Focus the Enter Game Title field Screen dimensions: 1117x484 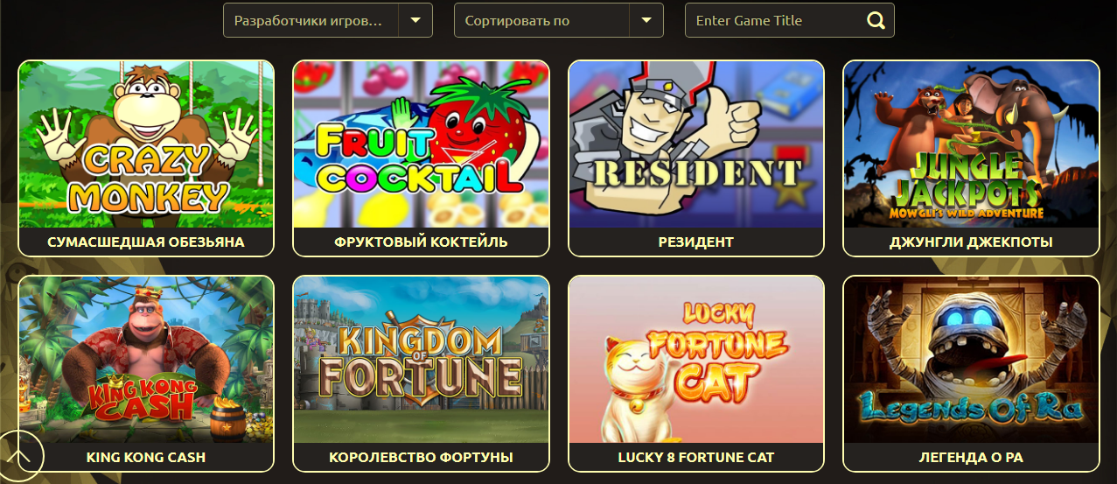point(775,20)
